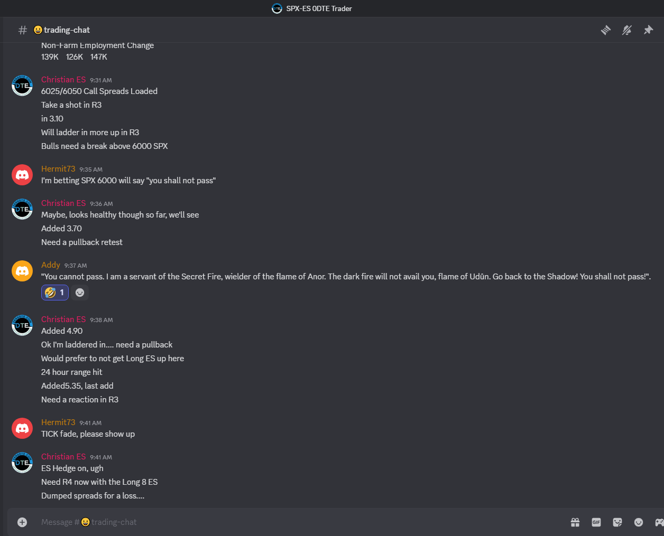This screenshot has height=536, width=664.
Task: Toggle the muted notification bell
Action: coord(627,30)
